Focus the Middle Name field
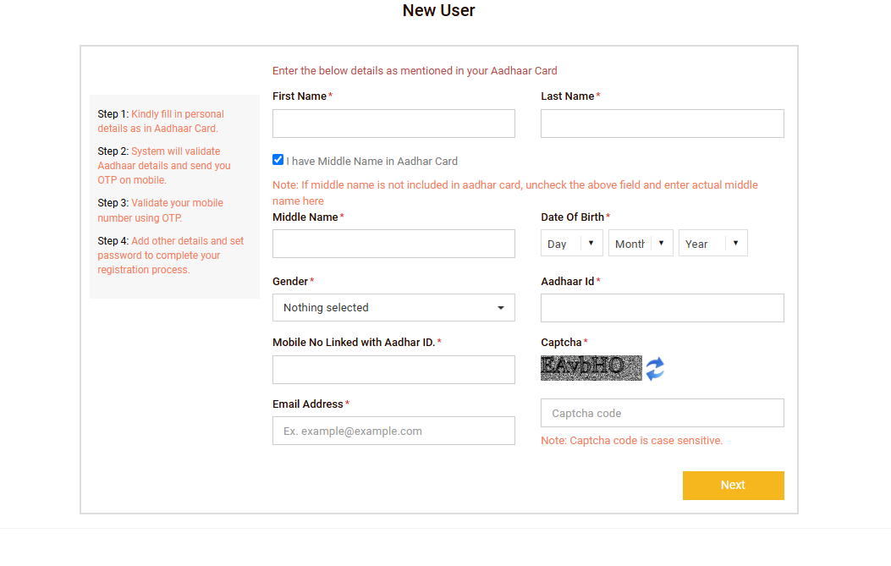 tap(393, 244)
